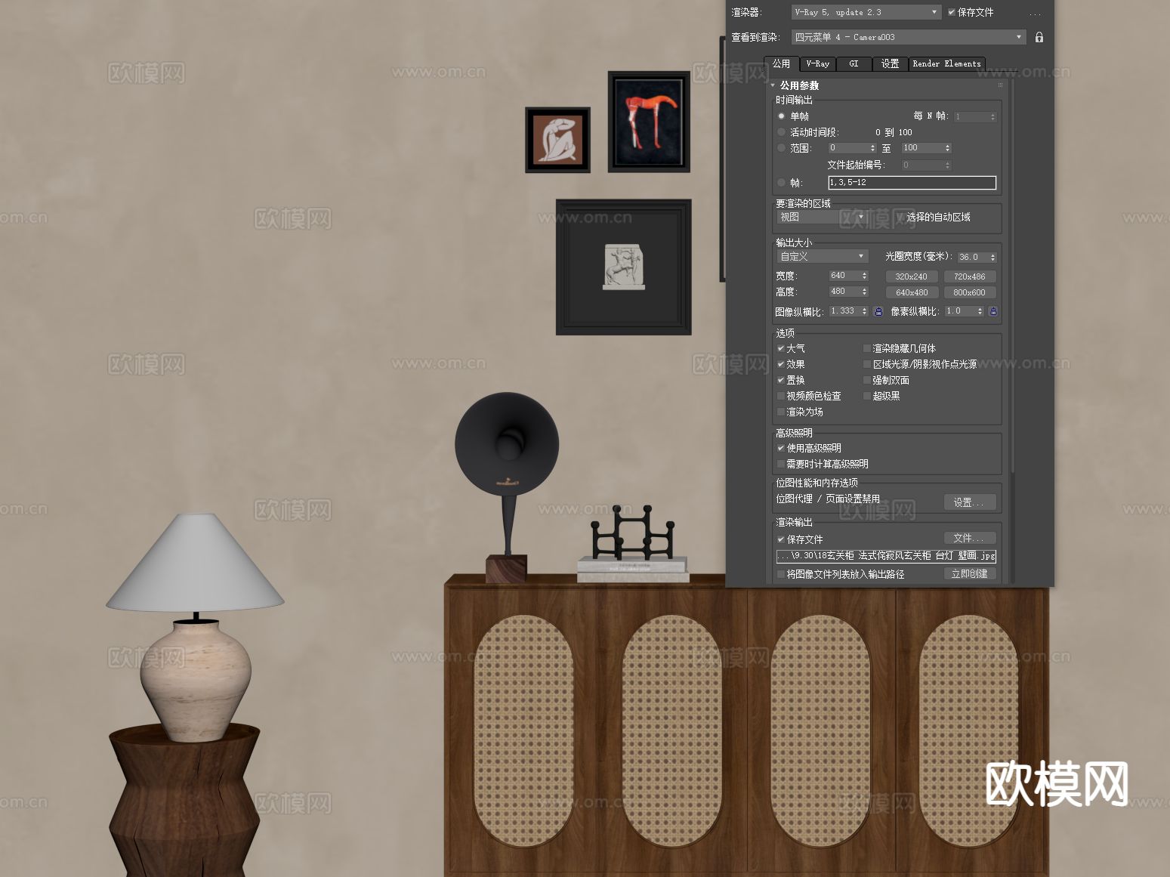This screenshot has height=877, width=1170.
Task: Enable the 渲染为场 checkbox
Action: [781, 412]
